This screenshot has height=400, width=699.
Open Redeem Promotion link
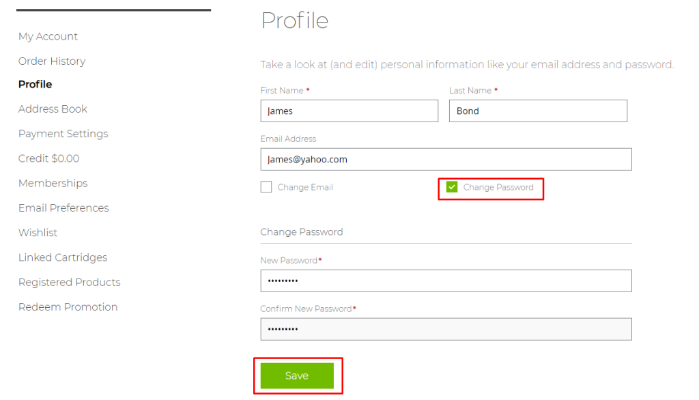68,306
